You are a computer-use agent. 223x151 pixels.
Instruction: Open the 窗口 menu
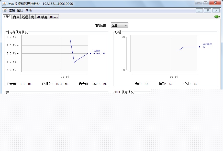20,10
